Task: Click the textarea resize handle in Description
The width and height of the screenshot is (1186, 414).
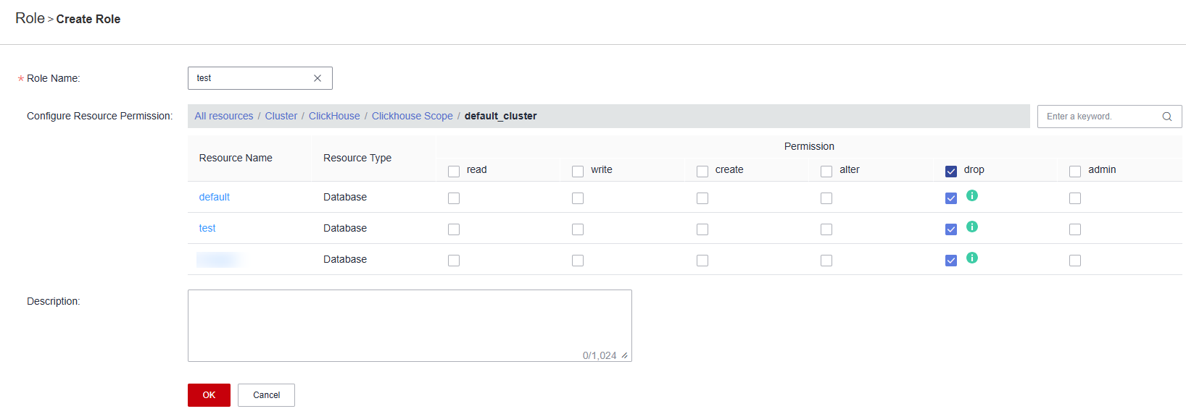Action: click(x=625, y=355)
